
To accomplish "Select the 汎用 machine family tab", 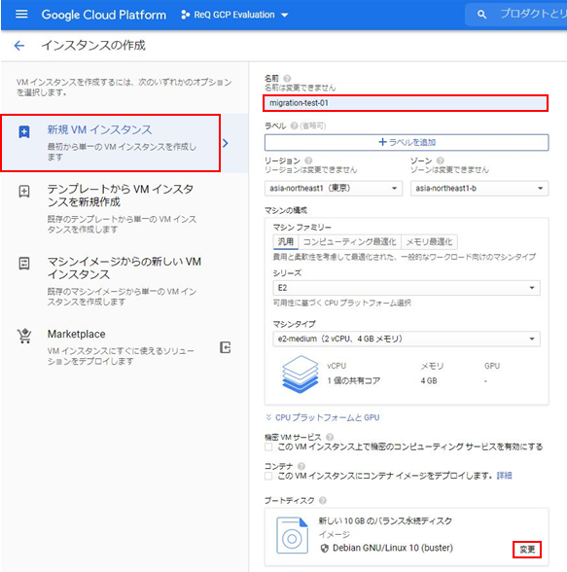I will 286,241.
